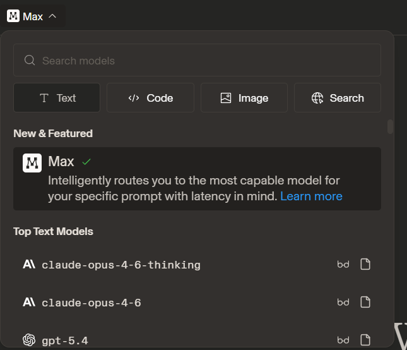Click the Top Text Models heading
The width and height of the screenshot is (407, 350).
[53, 231]
